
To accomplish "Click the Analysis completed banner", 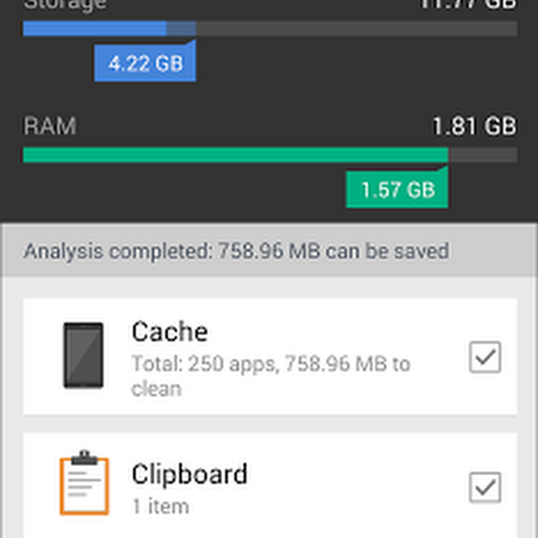I will (236, 251).
